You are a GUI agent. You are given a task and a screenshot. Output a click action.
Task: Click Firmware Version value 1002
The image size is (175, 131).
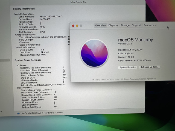43,27
